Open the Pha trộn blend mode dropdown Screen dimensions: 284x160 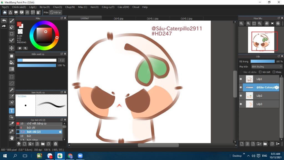pos(267,67)
